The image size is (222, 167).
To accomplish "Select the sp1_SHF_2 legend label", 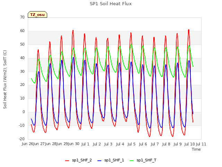I will (x=82, y=160).
